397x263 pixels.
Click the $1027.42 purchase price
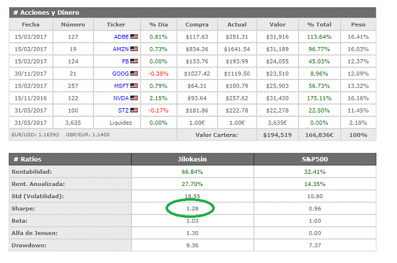click(197, 73)
